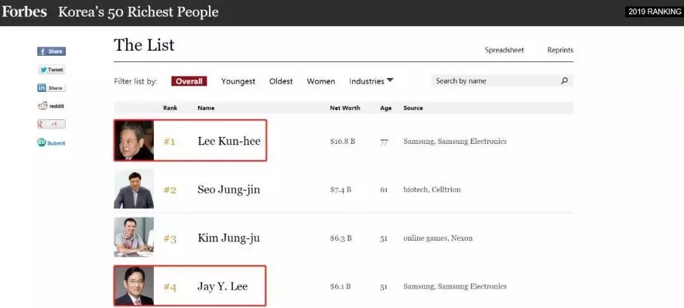This screenshot has width=684, height=308.
Task: Click the $6.3 B net worth value
Action: 341,238
